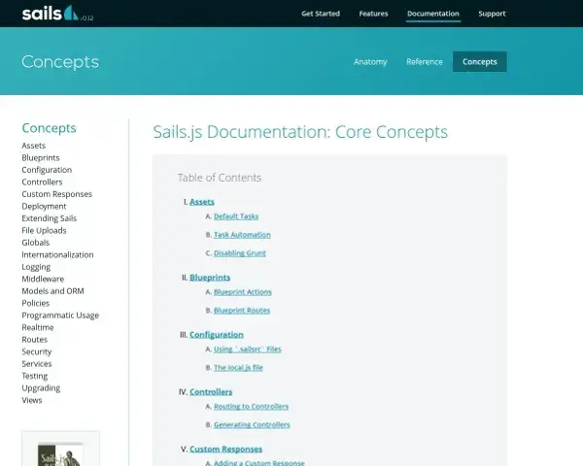Image resolution: width=583 pixels, height=466 pixels.
Task: Open Extending Sails in the sidebar
Action: 50,218
